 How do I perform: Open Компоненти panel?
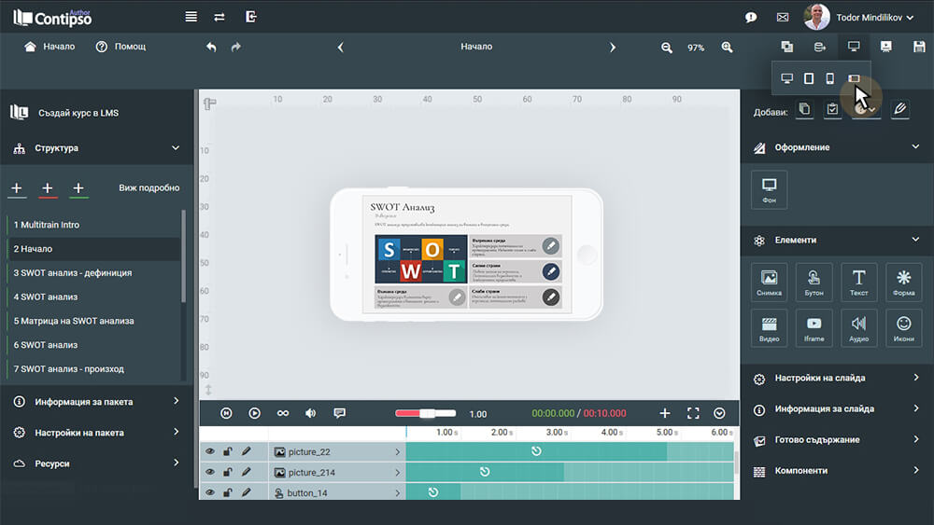(x=837, y=471)
